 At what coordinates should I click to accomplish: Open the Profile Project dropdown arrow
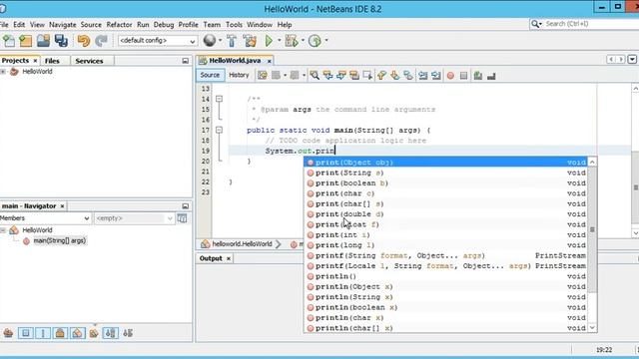tap(326, 40)
